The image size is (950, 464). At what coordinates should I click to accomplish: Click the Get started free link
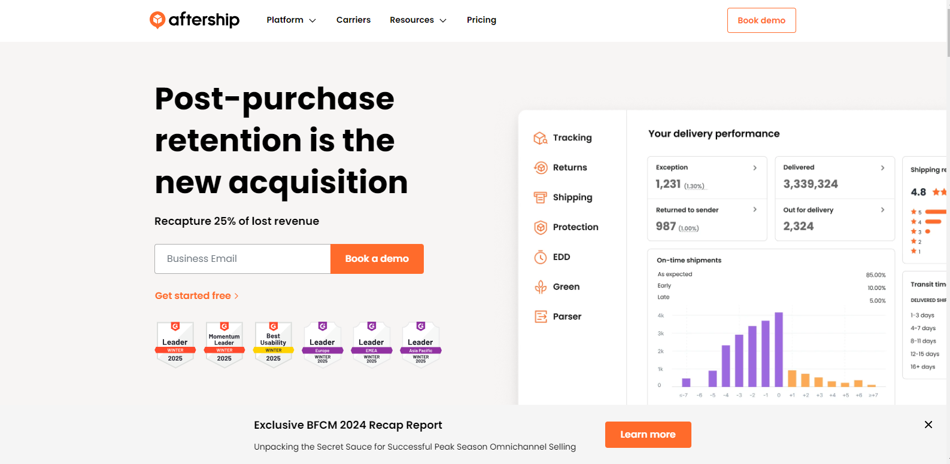(197, 296)
